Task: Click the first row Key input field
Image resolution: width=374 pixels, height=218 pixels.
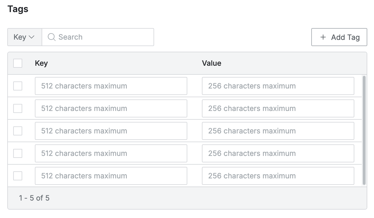Action: tap(111, 86)
